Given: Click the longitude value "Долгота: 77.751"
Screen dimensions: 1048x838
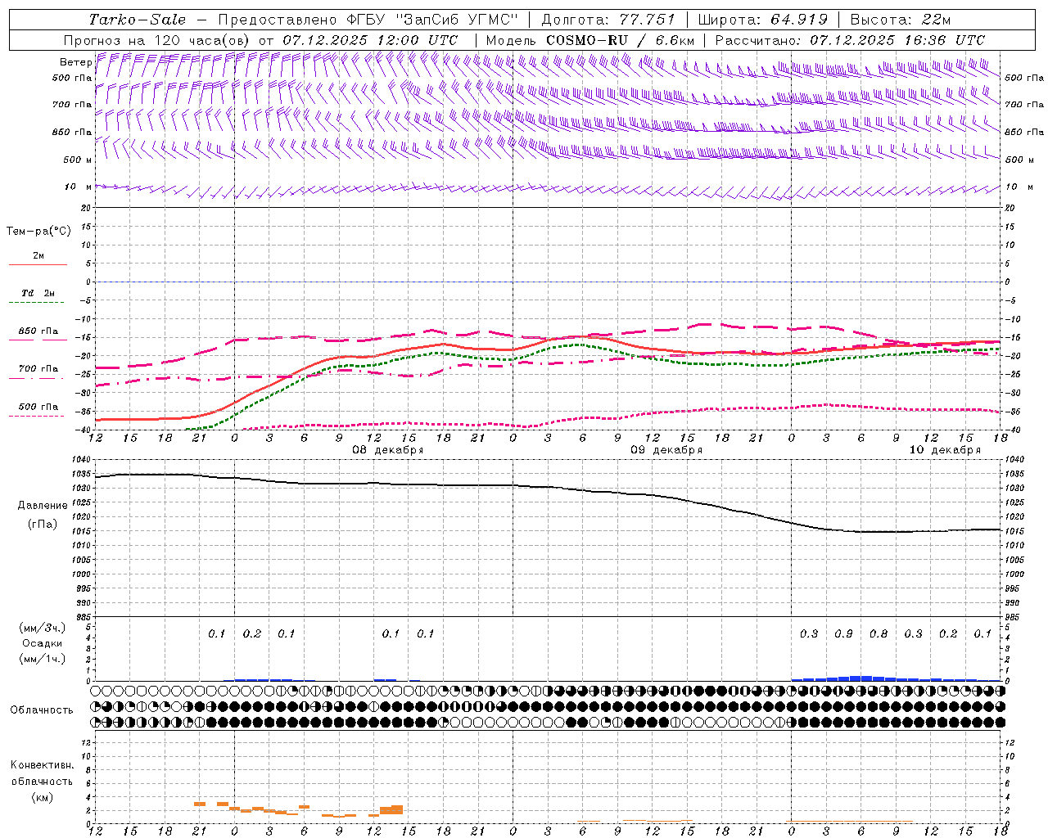Looking at the screenshot, I should click(608, 20).
